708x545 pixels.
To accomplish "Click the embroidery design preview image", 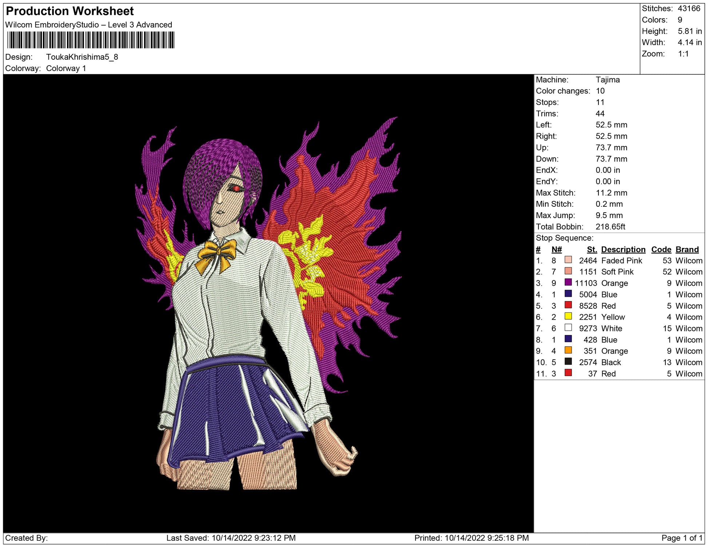I will [x=268, y=303].
